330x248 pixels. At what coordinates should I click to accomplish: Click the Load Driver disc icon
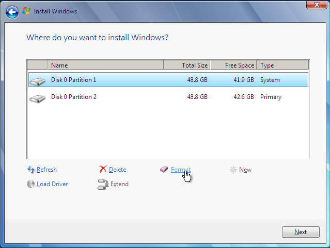(30, 184)
